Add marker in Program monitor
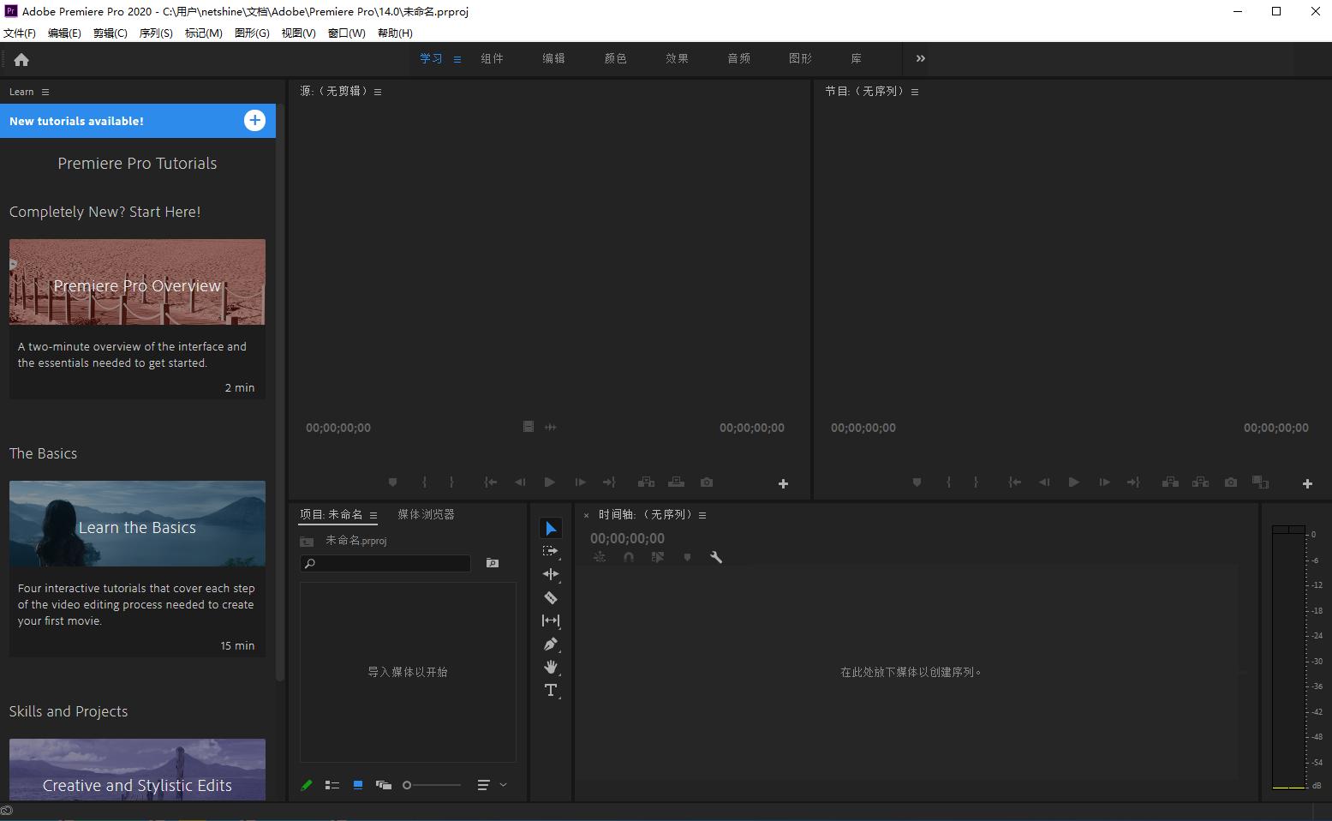This screenshot has width=1332, height=821. 917,482
